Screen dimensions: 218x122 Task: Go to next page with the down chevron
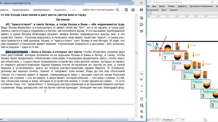tap(142, 91)
